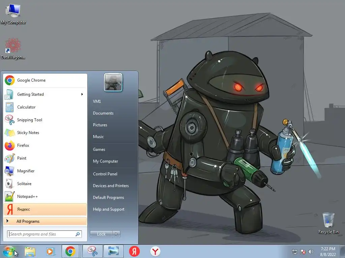Launch Notepad++ from the Start menu

click(45, 196)
